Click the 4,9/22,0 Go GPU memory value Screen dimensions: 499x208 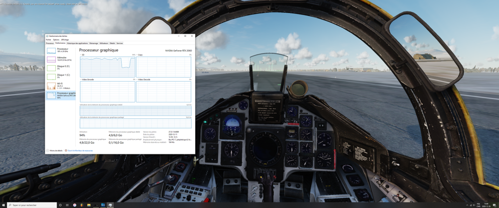[87, 143]
